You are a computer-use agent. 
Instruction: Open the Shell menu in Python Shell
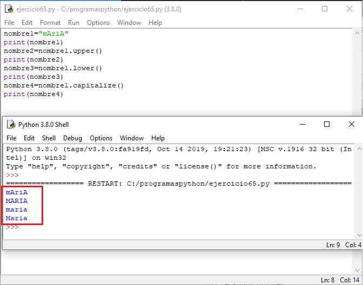pyautogui.click(x=49, y=138)
